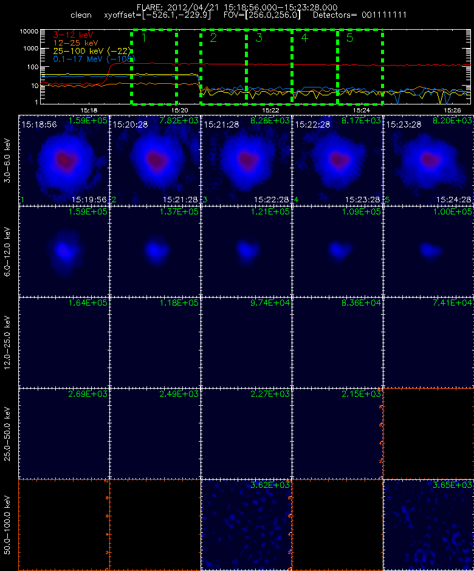Click the '15:18' time axis label
This screenshot has height=571, width=474.
(89, 111)
